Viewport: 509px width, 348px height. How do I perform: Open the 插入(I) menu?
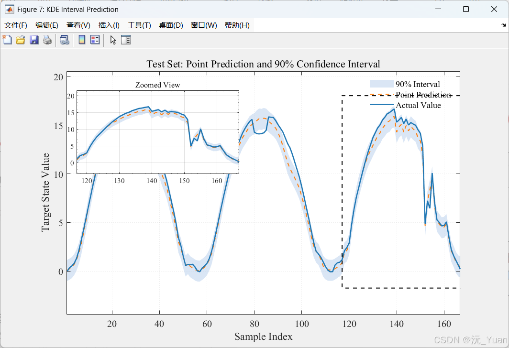pos(109,25)
